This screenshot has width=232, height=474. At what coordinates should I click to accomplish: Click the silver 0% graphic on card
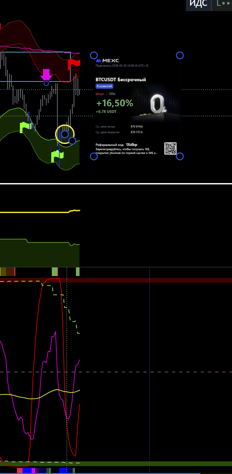(157, 105)
